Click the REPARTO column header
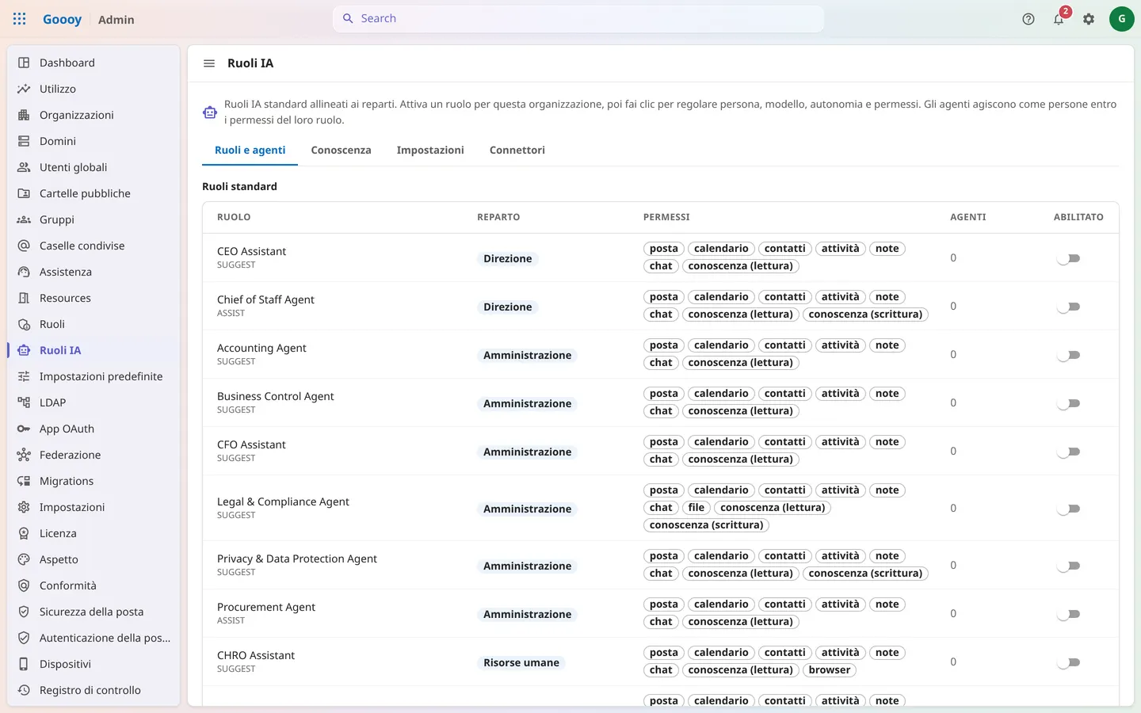 498,216
